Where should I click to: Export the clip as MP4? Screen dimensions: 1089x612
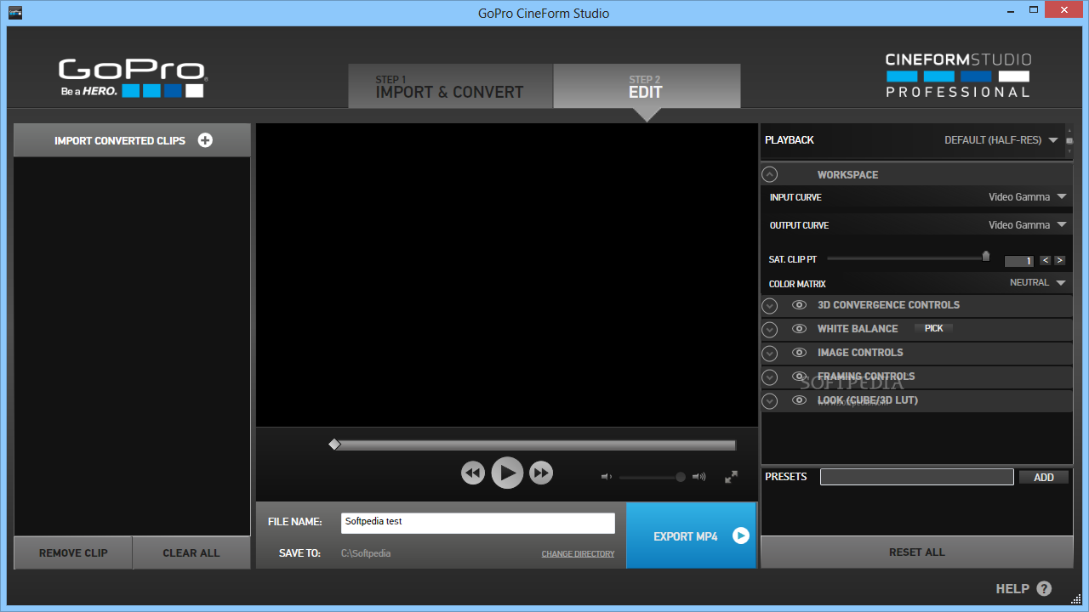[x=692, y=535]
